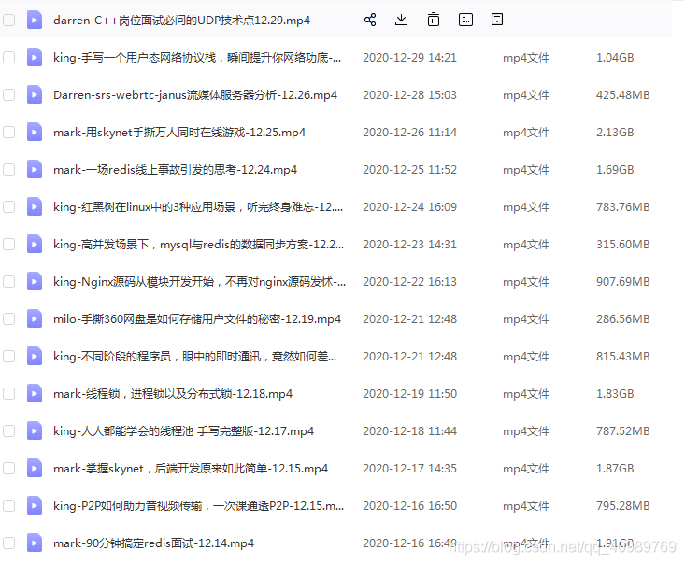This screenshot has width=685, height=564.
Task: Open darren-C++岗位面试必问的UDP技术点12.29.mp4
Action: coord(181,21)
